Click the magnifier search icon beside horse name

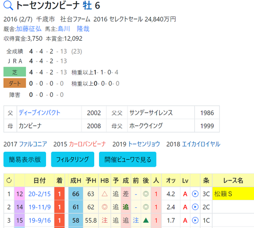8,6
